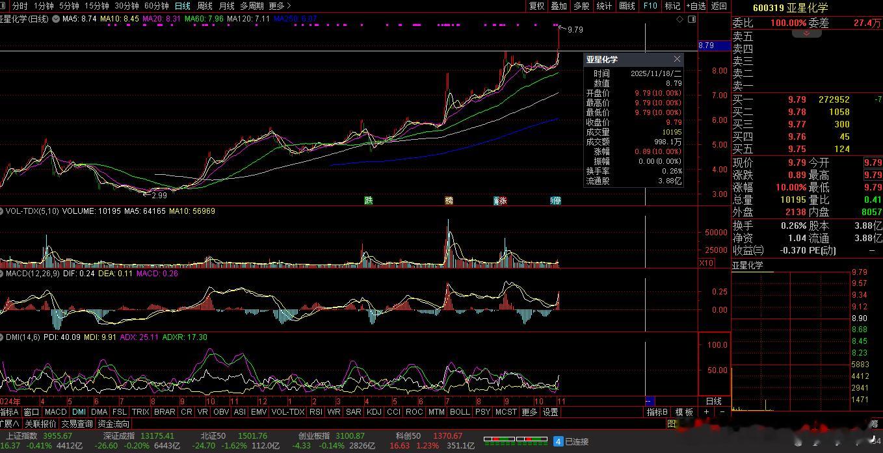The image size is (883, 453).
Task: Open the F10 company info
Action: (650, 6)
